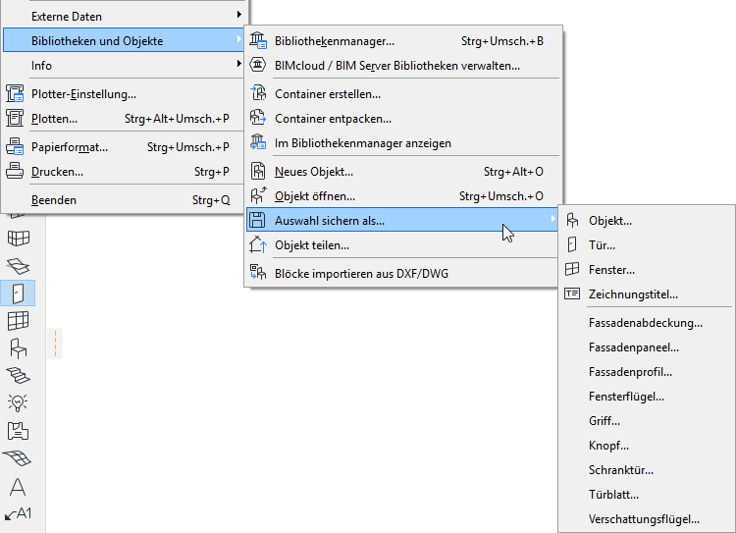Image resolution: width=736 pixels, height=533 pixels.
Task: Select the Skylight tool in toolbox
Action: (19, 266)
